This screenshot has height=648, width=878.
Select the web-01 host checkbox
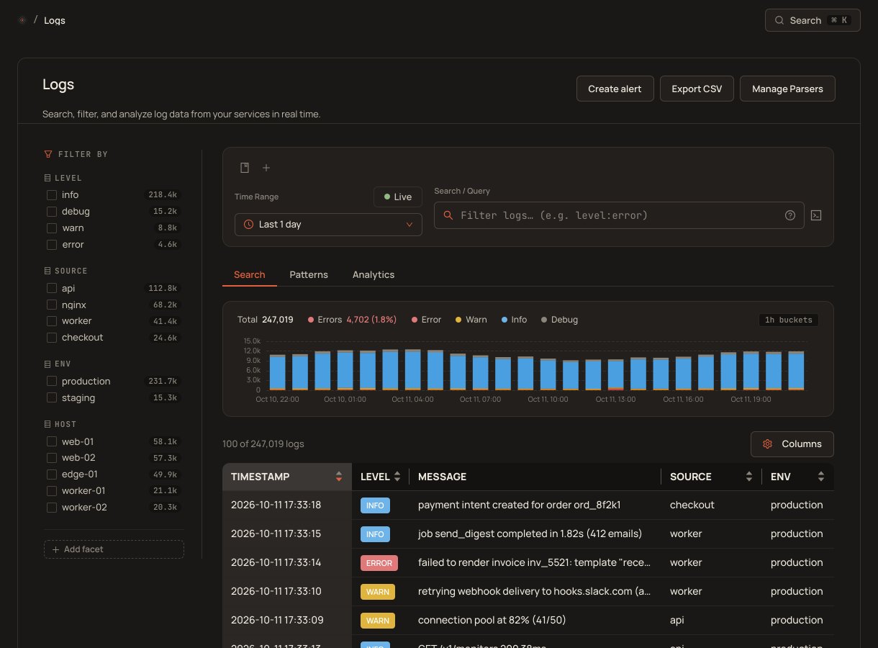(x=52, y=441)
